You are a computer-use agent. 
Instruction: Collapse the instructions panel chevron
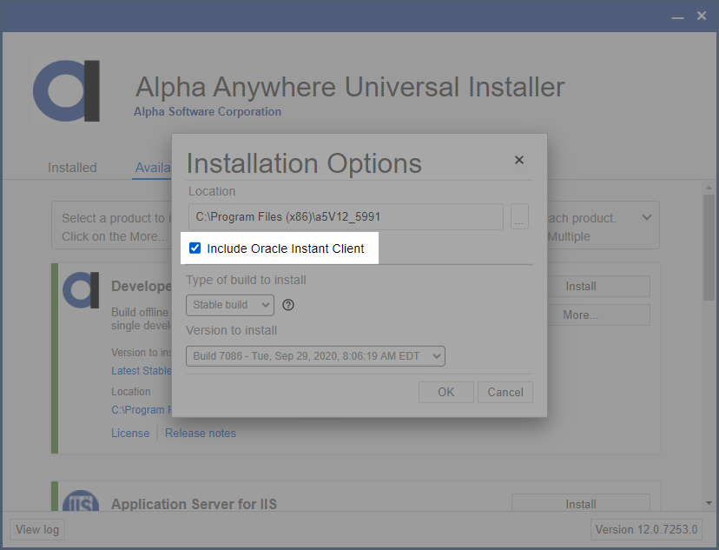tap(647, 217)
